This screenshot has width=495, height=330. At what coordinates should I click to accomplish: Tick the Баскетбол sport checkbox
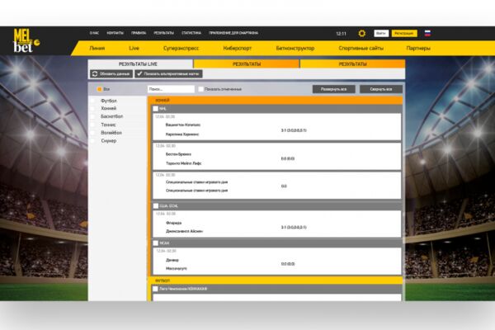[x=92, y=116]
